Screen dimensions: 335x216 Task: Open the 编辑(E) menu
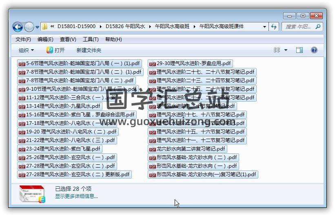(x=45, y=39)
